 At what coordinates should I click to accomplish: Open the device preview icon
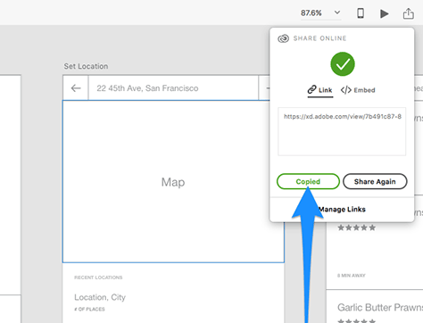click(361, 13)
